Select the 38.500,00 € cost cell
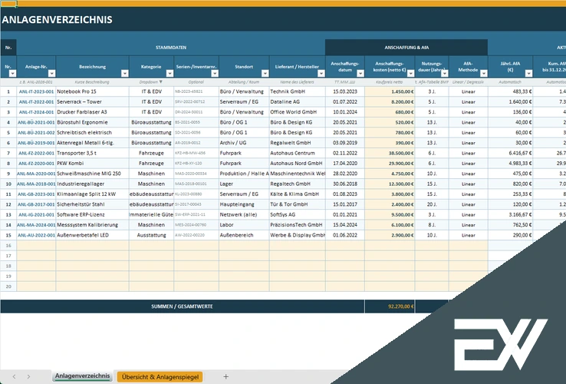This screenshot has width=566, height=384. point(390,154)
